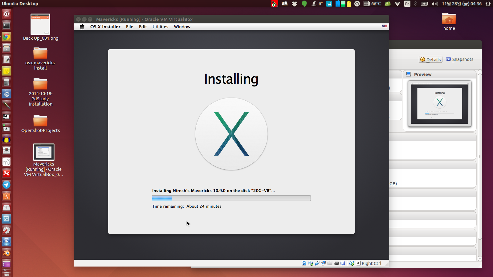Open the Calculator launcher icon

coord(6,82)
